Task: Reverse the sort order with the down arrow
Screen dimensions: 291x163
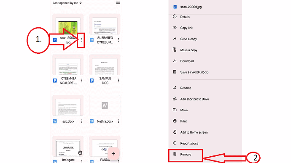Action: point(81,3)
